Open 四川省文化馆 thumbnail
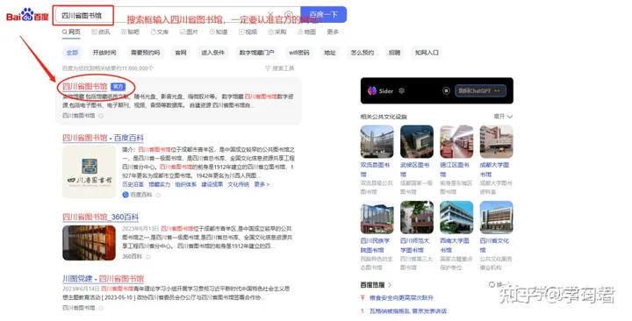Screen dimensions: 632x321 click(x=496, y=218)
